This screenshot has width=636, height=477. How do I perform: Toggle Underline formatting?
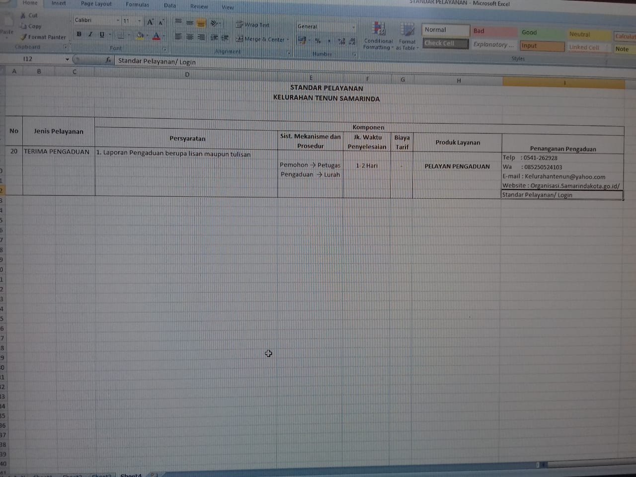click(102, 35)
